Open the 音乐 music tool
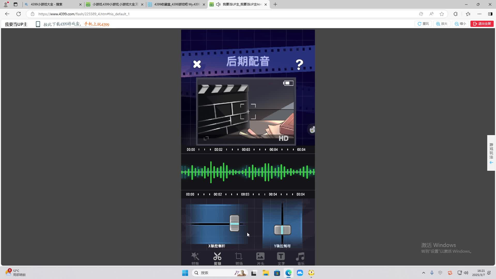This screenshot has width=496, height=279. (x=300, y=258)
